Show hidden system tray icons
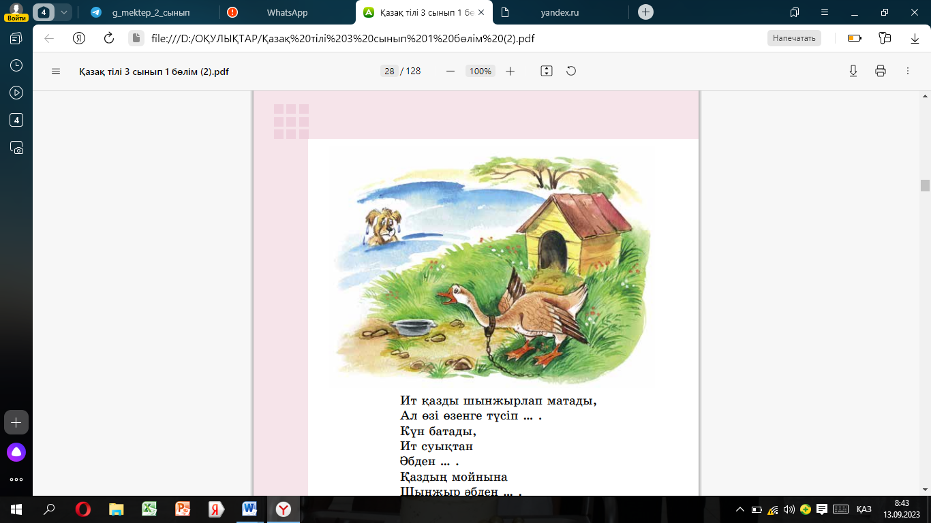 click(741, 509)
